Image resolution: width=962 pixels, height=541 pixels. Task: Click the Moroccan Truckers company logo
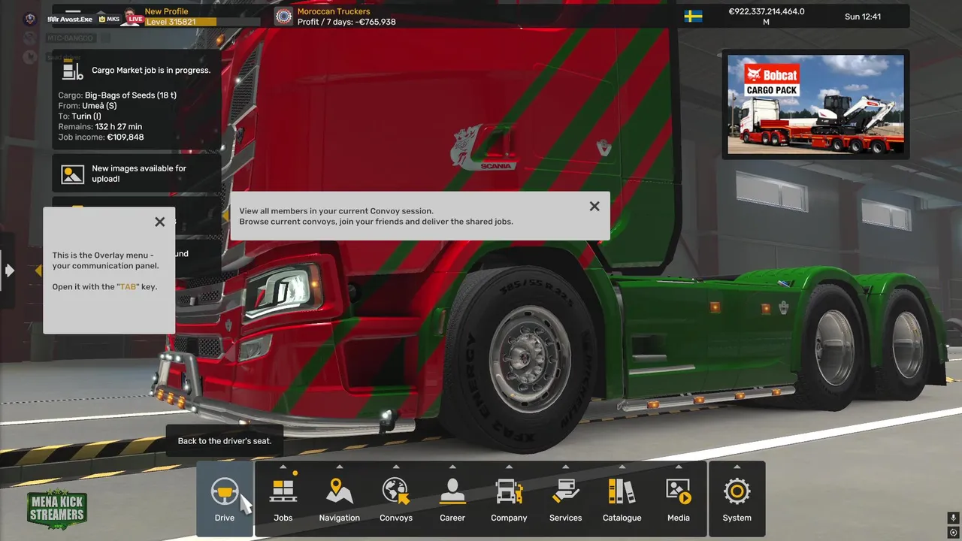[283, 17]
